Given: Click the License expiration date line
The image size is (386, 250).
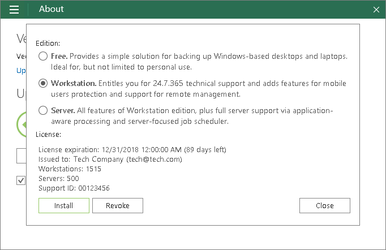Looking at the screenshot, I should 132,149.
